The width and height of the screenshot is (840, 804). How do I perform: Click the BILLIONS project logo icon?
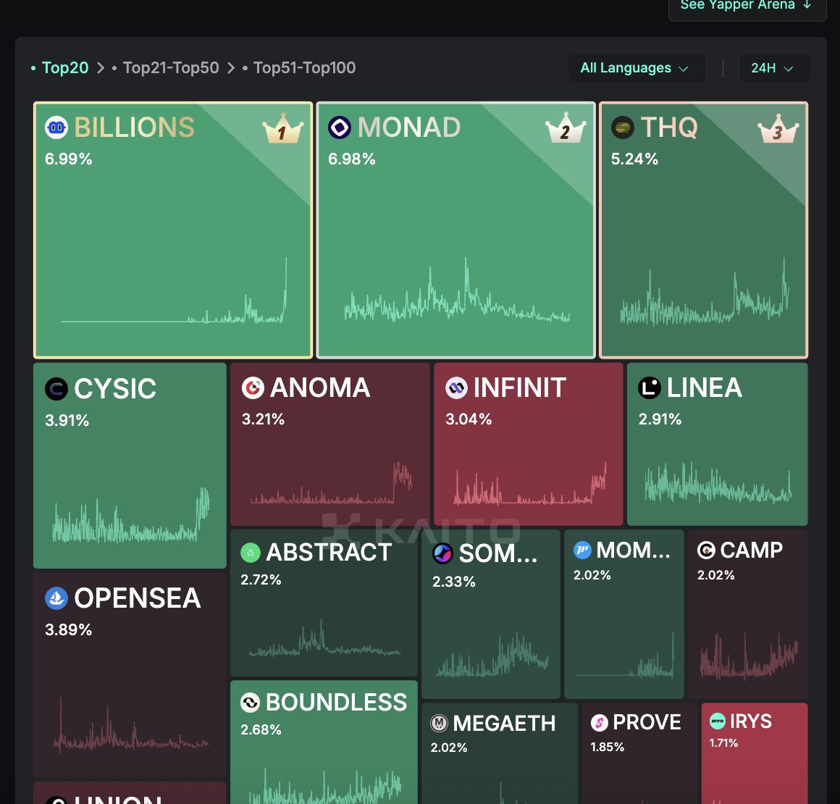56,127
